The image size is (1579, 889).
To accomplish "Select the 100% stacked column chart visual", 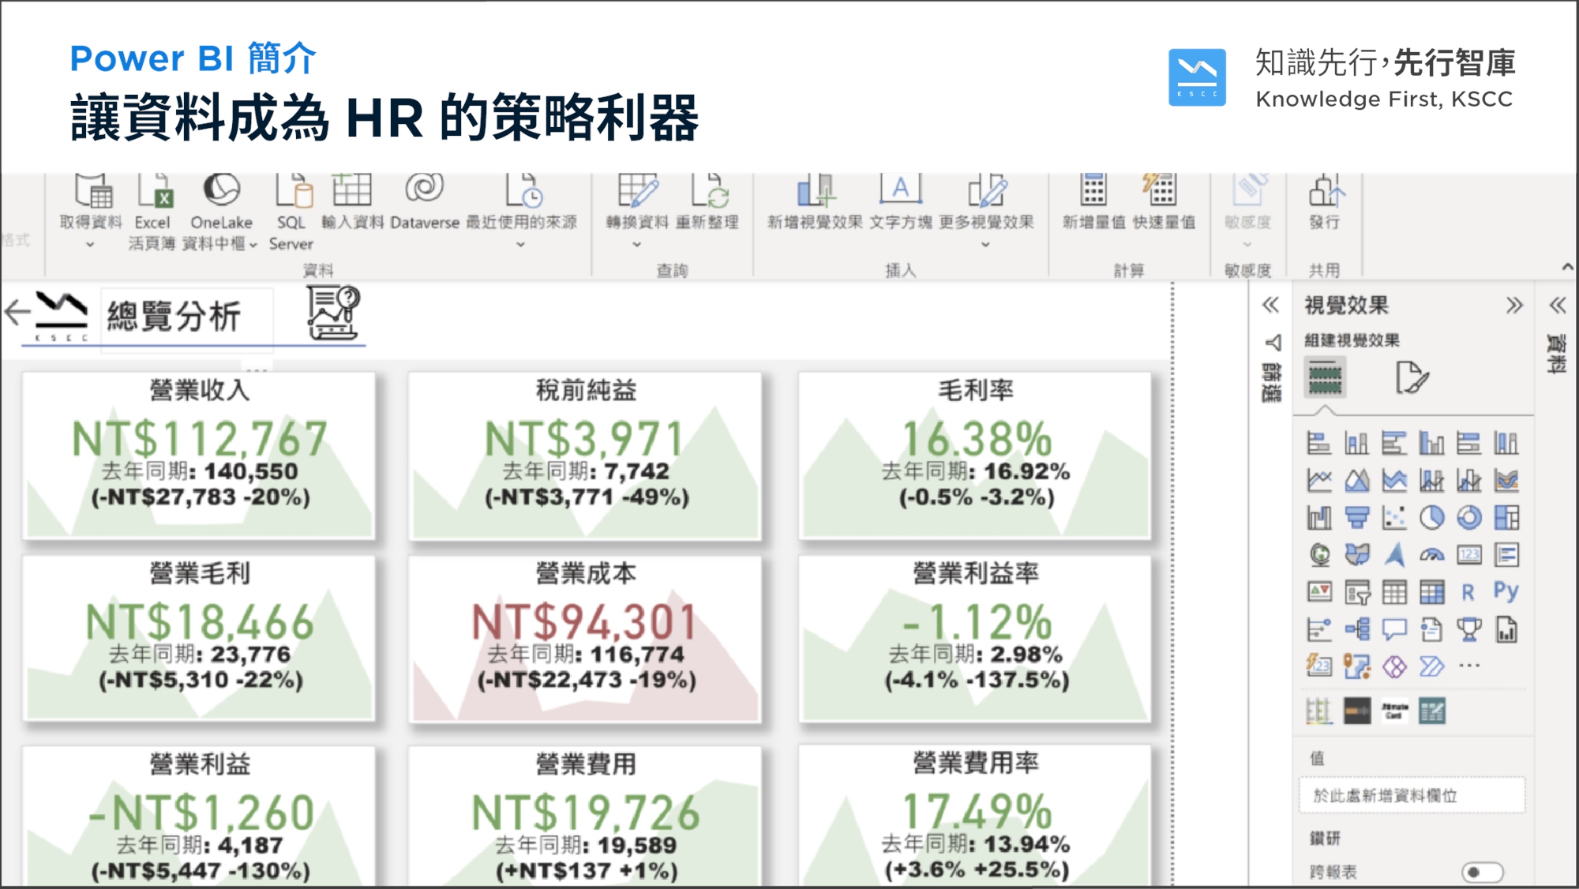I will point(1506,443).
